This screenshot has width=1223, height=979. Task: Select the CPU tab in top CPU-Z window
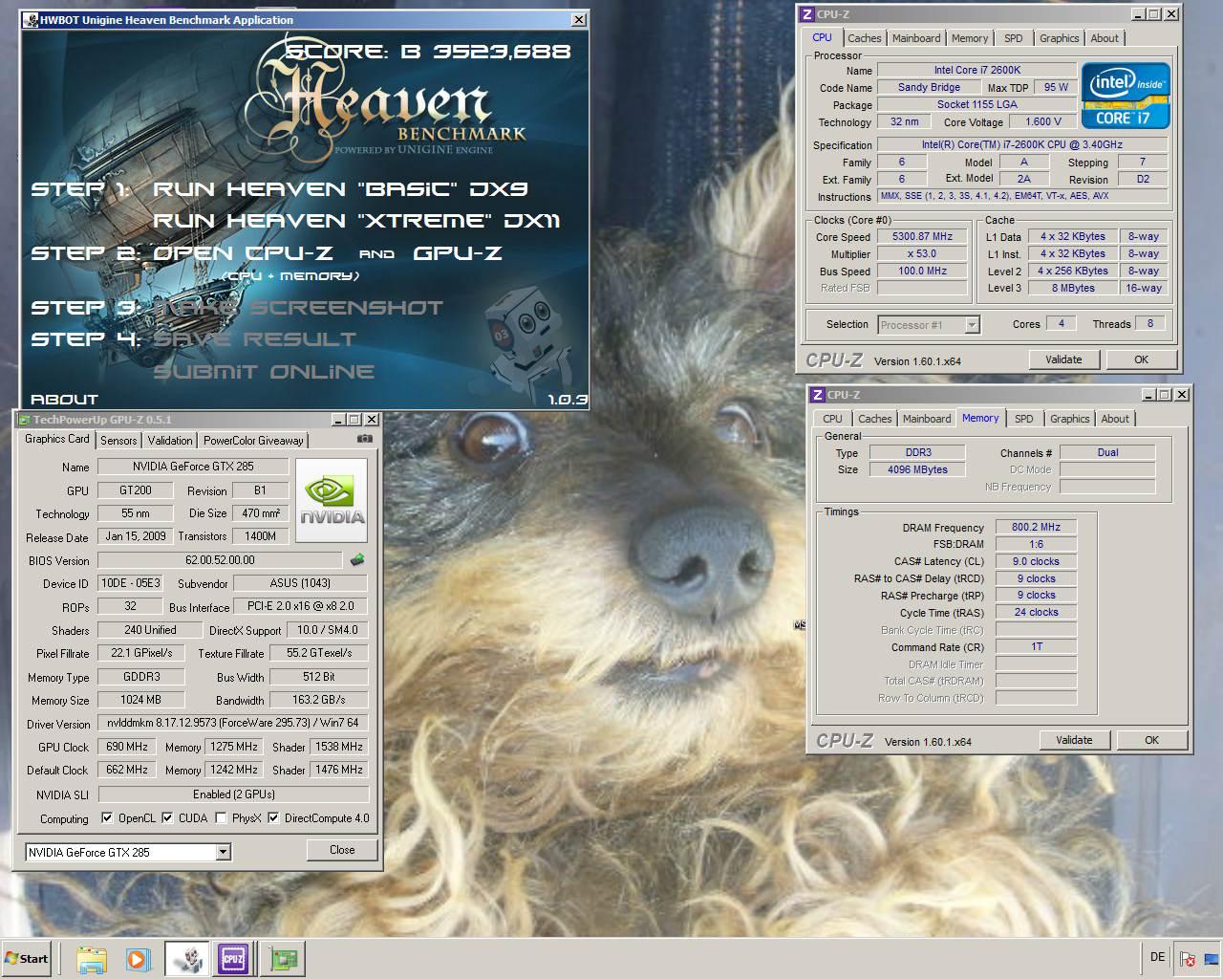pyautogui.click(x=823, y=37)
